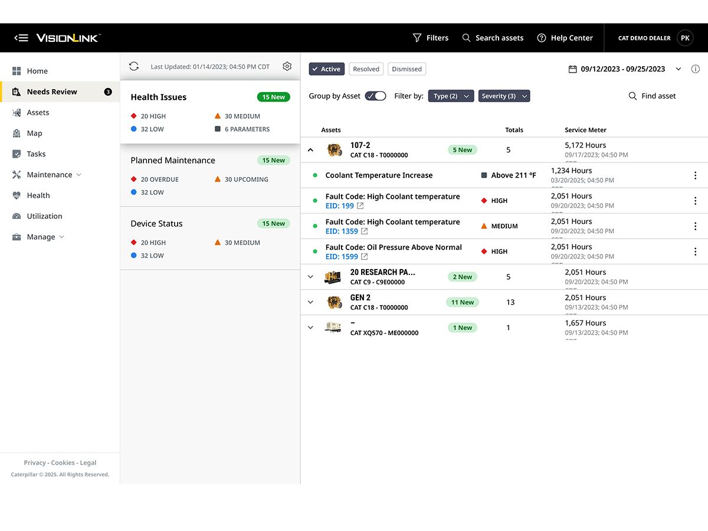The height and width of the screenshot is (531, 708).
Task: Click the CAT DEMO DEALER account label
Action: tap(644, 38)
